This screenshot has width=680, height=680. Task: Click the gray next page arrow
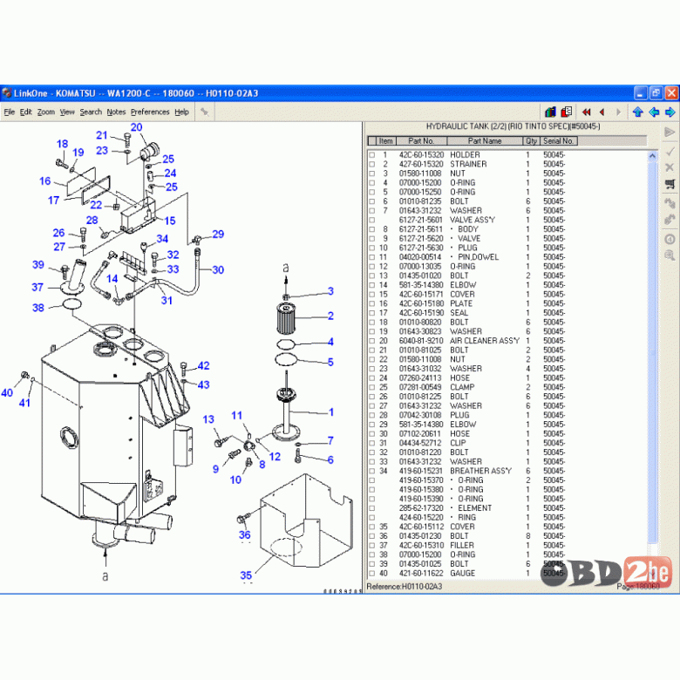[618, 112]
